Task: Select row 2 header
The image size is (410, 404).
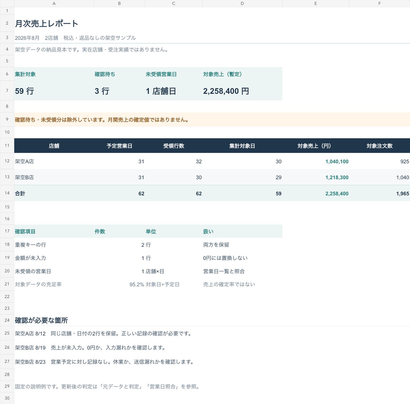Action: click(x=7, y=23)
